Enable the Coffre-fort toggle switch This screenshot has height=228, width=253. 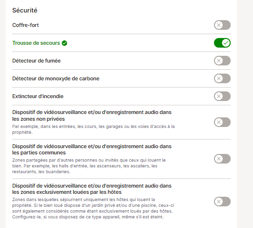(x=222, y=25)
